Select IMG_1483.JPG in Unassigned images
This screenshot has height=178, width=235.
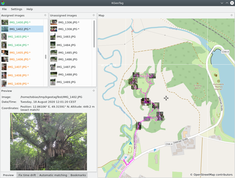point(66,36)
